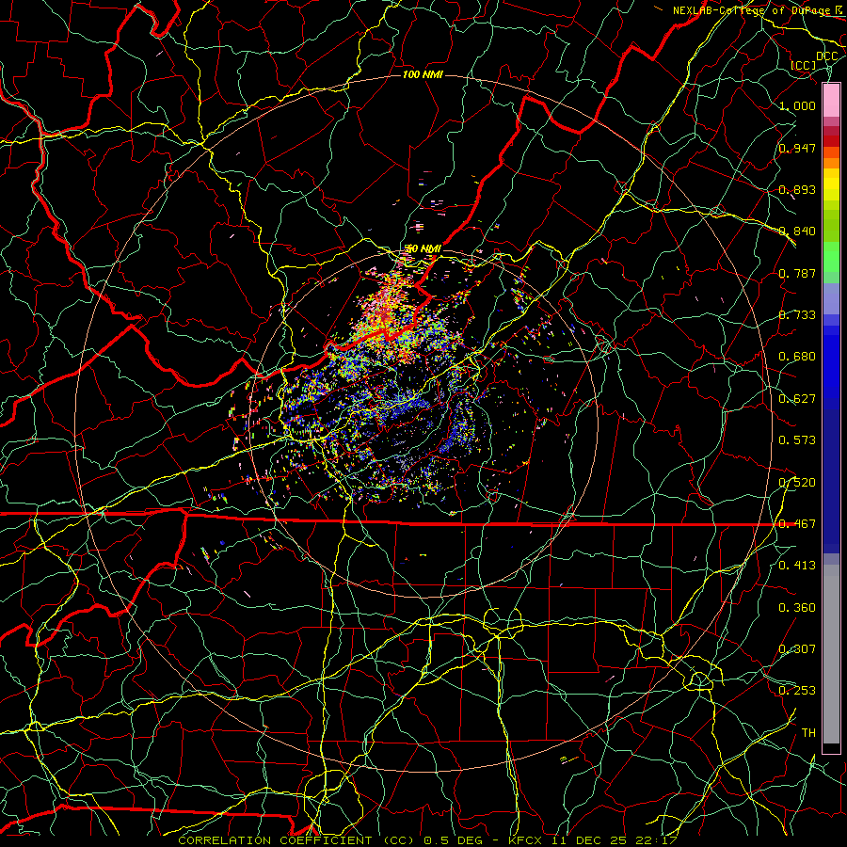This screenshot has width=847, height=847.
Task: Select the 0.947 legend value
Action: coord(797,148)
